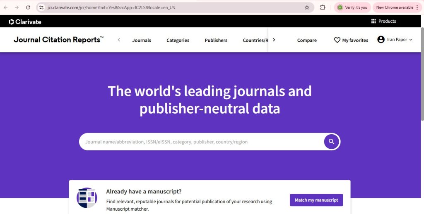Bookmark this page with the star icon
This screenshot has height=214, width=424.
[x=307, y=7]
